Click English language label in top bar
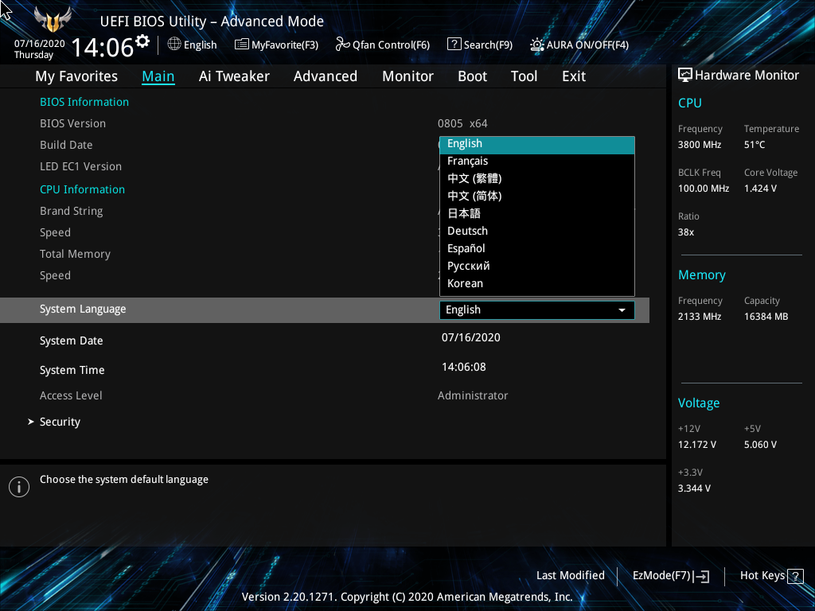Screen dimensions: 815x611 coord(200,45)
